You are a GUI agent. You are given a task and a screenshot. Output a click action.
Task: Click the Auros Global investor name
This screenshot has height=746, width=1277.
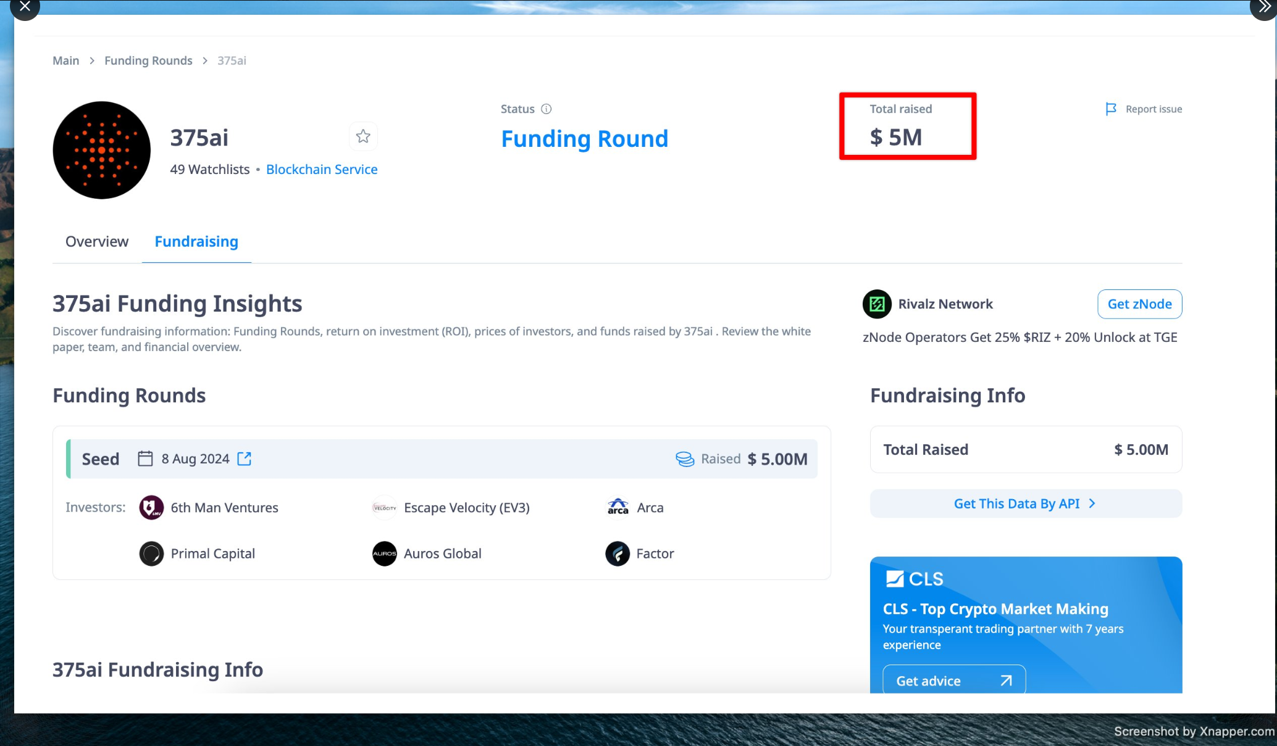[443, 553]
